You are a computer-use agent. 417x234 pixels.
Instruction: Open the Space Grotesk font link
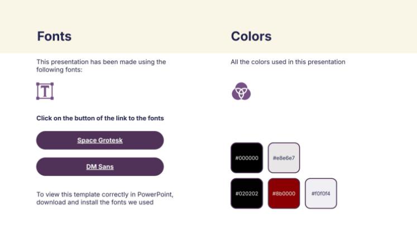[x=100, y=140]
